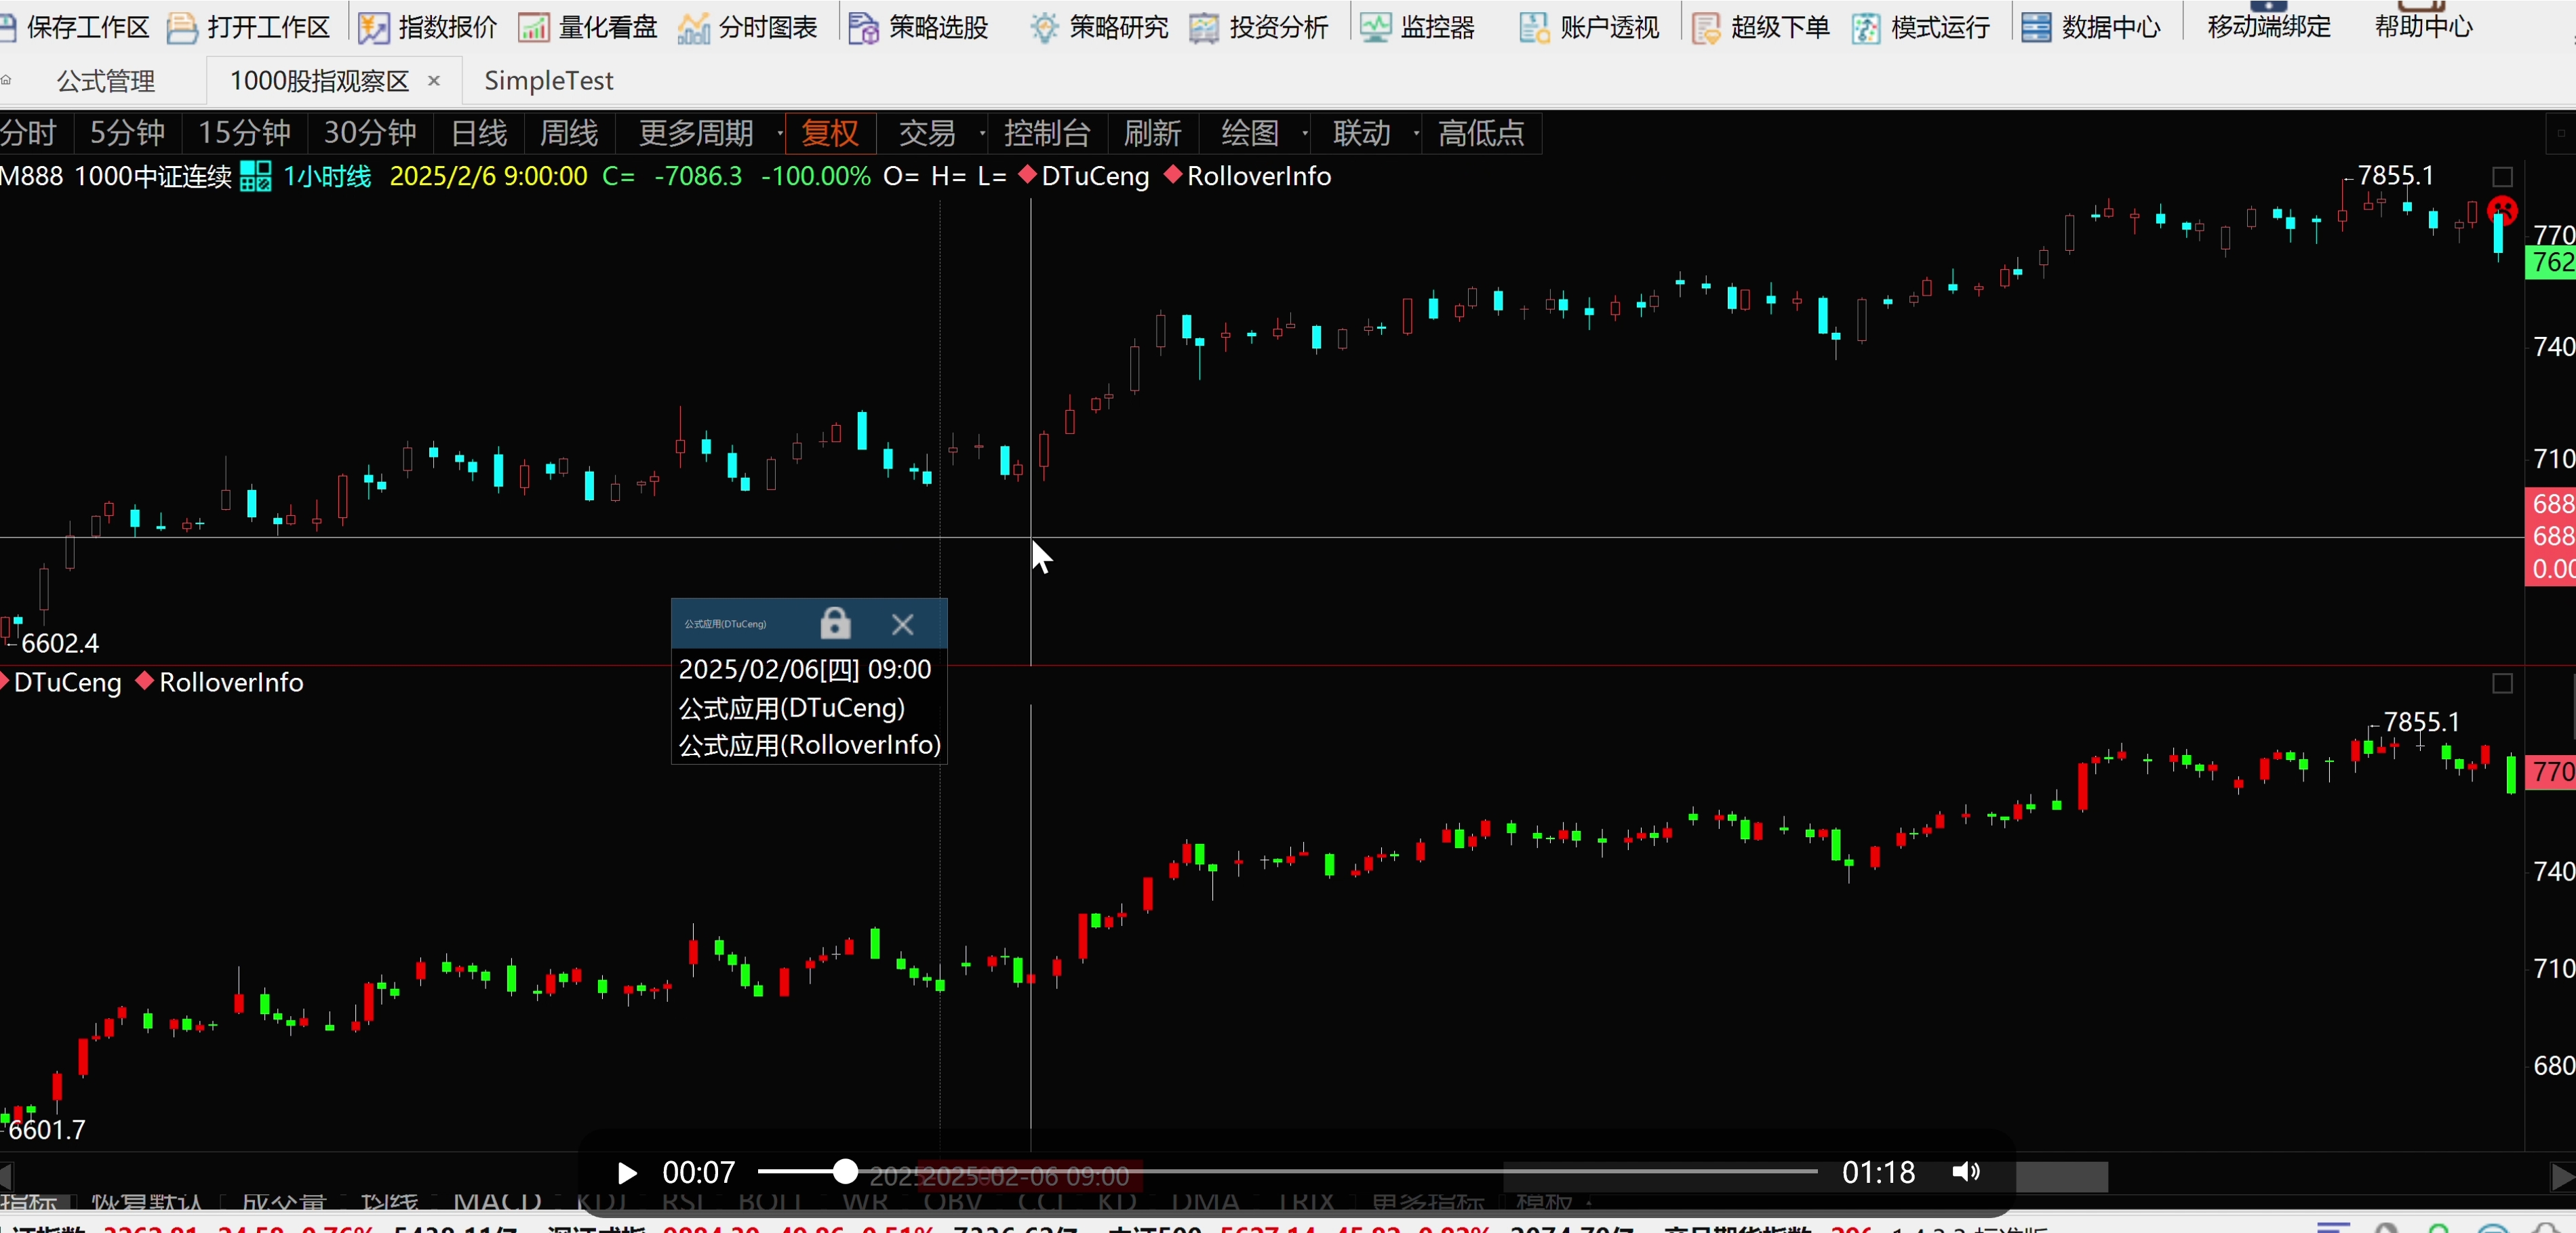Click the scrollbar right arrow at bottom
The height and width of the screenshot is (1233, 2576).
(2563, 1177)
